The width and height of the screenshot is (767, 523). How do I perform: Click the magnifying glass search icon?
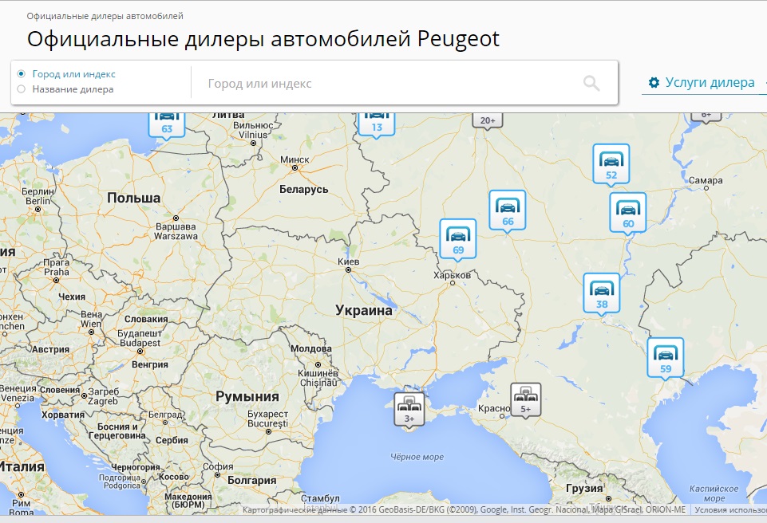pos(591,83)
